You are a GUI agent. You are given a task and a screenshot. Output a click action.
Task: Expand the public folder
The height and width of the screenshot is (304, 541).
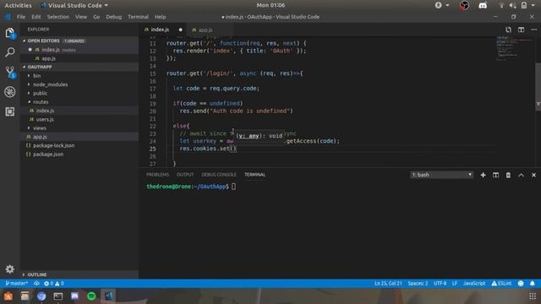coord(79,94)
